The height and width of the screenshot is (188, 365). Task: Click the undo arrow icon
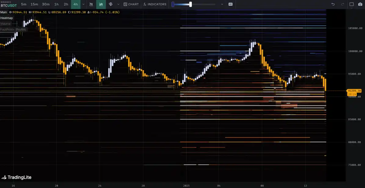[333, 4]
